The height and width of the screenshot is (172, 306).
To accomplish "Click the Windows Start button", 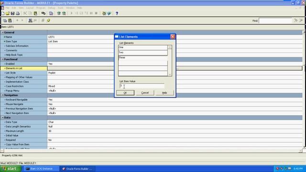I will (x=11, y=169).
